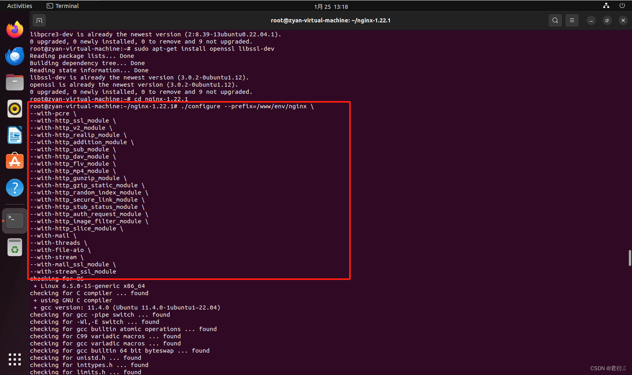
Task: Show Applications grid at dock bottom
Action: [15, 359]
